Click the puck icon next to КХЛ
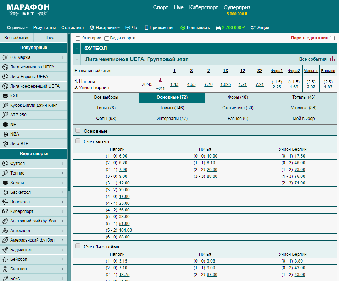Image resolution: width=339 pixels, height=281 pixels. (x=5, y=95)
